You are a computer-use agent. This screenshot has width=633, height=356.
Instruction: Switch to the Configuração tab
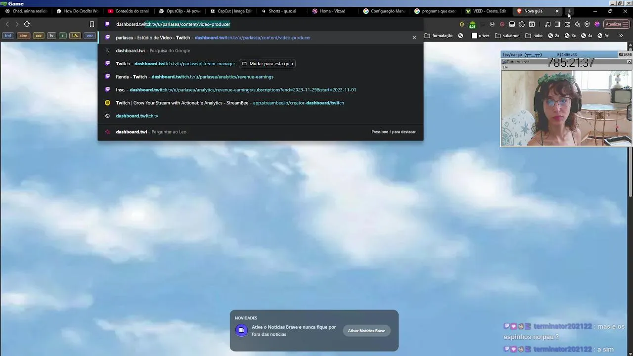click(x=384, y=11)
